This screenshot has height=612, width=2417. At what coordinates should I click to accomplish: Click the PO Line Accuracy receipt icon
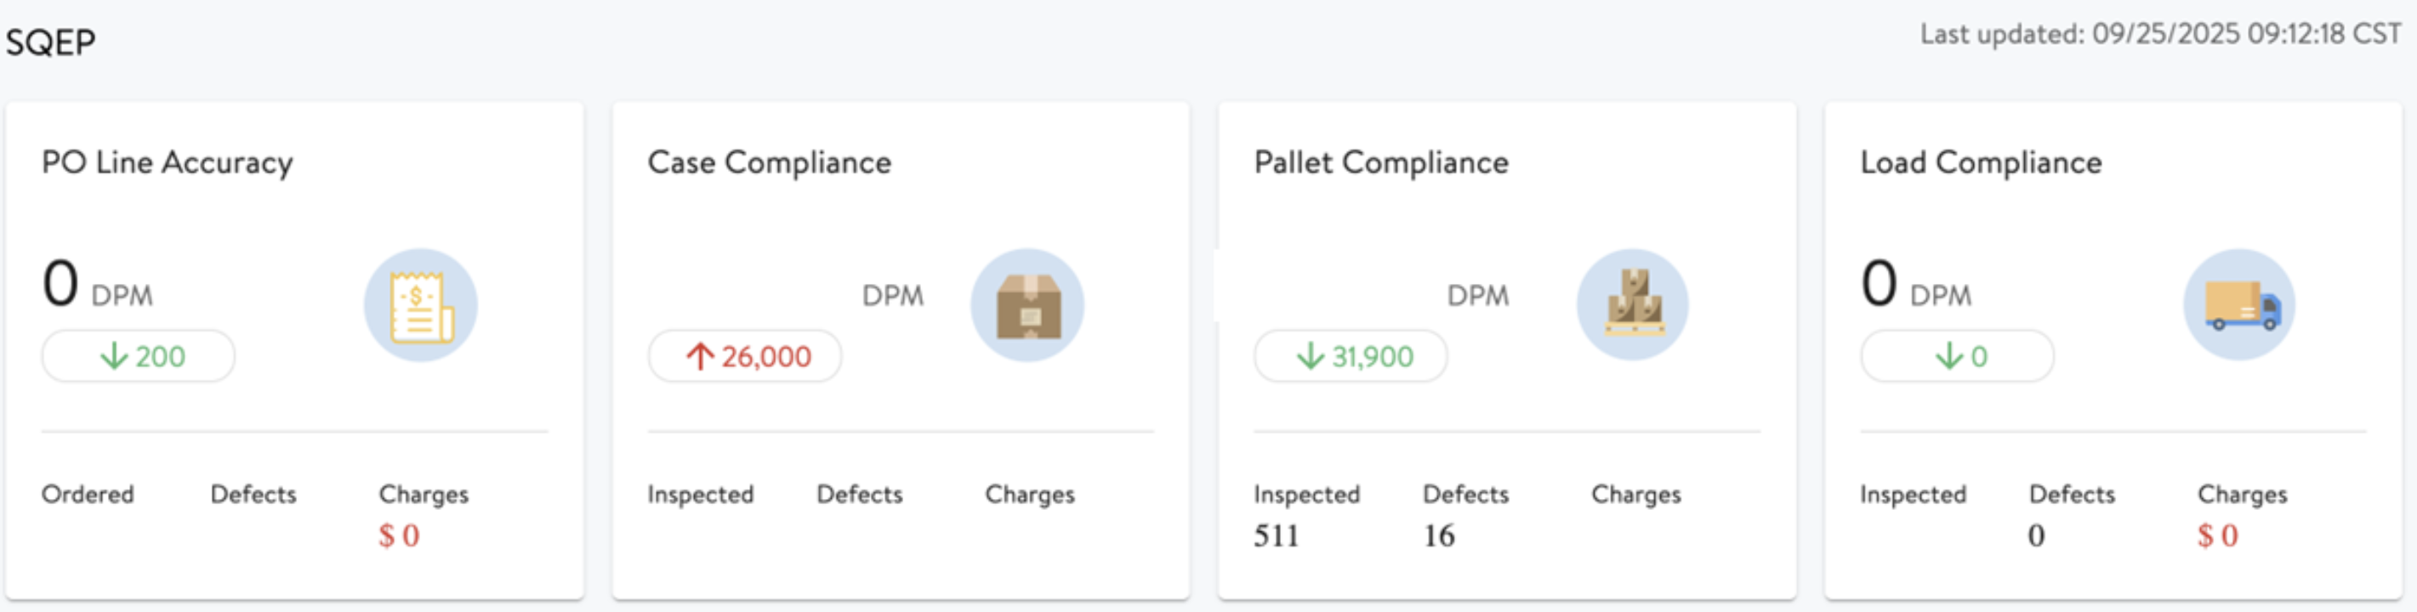coord(420,305)
